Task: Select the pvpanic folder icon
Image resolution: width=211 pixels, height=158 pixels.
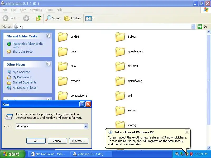Action: click(x=63, y=81)
